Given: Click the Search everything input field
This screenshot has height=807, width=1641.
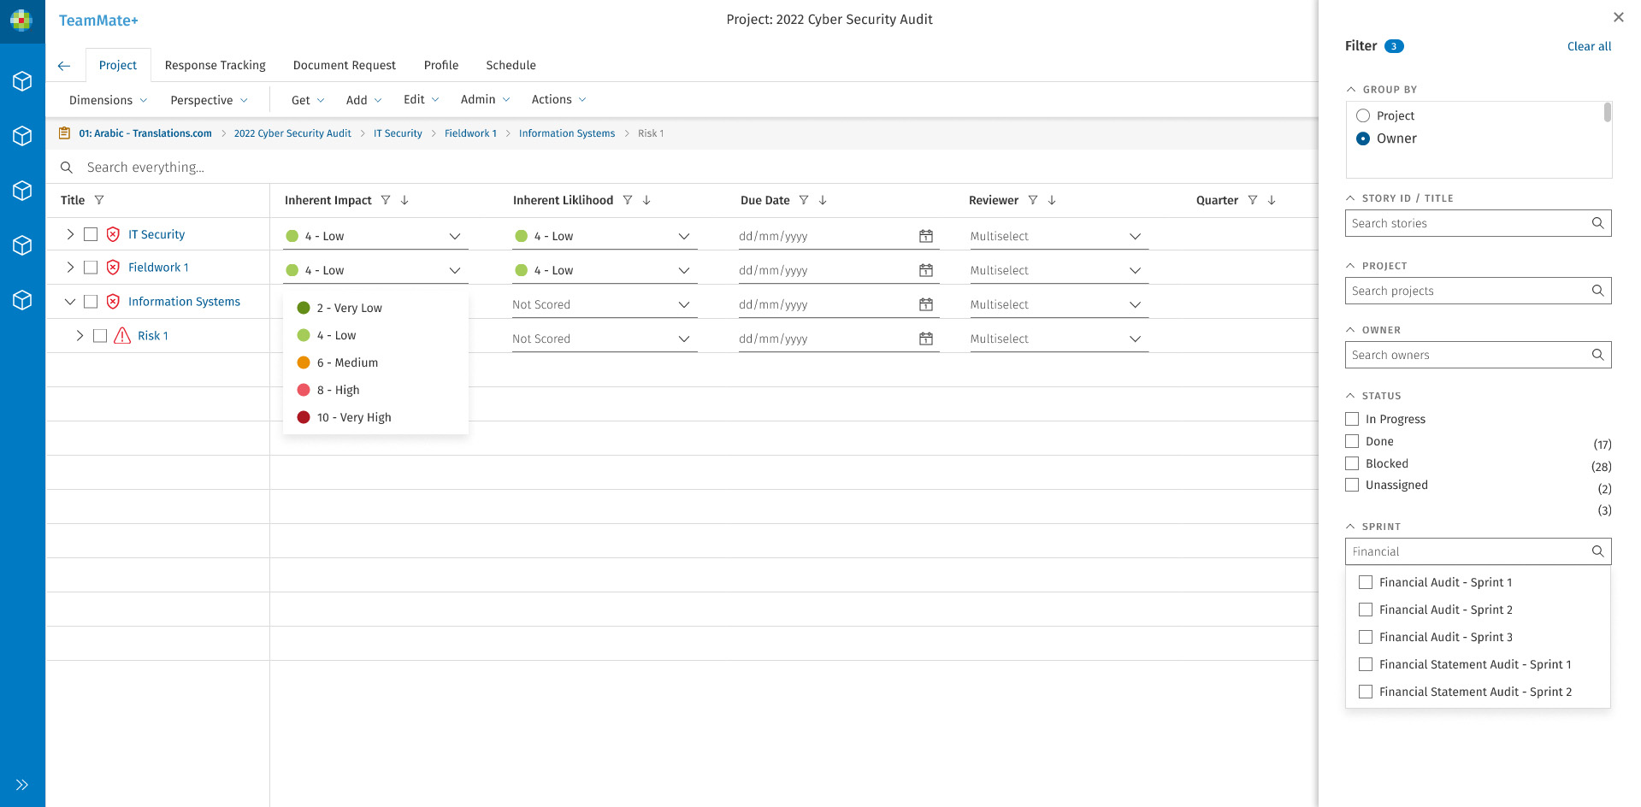Looking at the screenshot, I should pyautogui.click(x=342, y=167).
